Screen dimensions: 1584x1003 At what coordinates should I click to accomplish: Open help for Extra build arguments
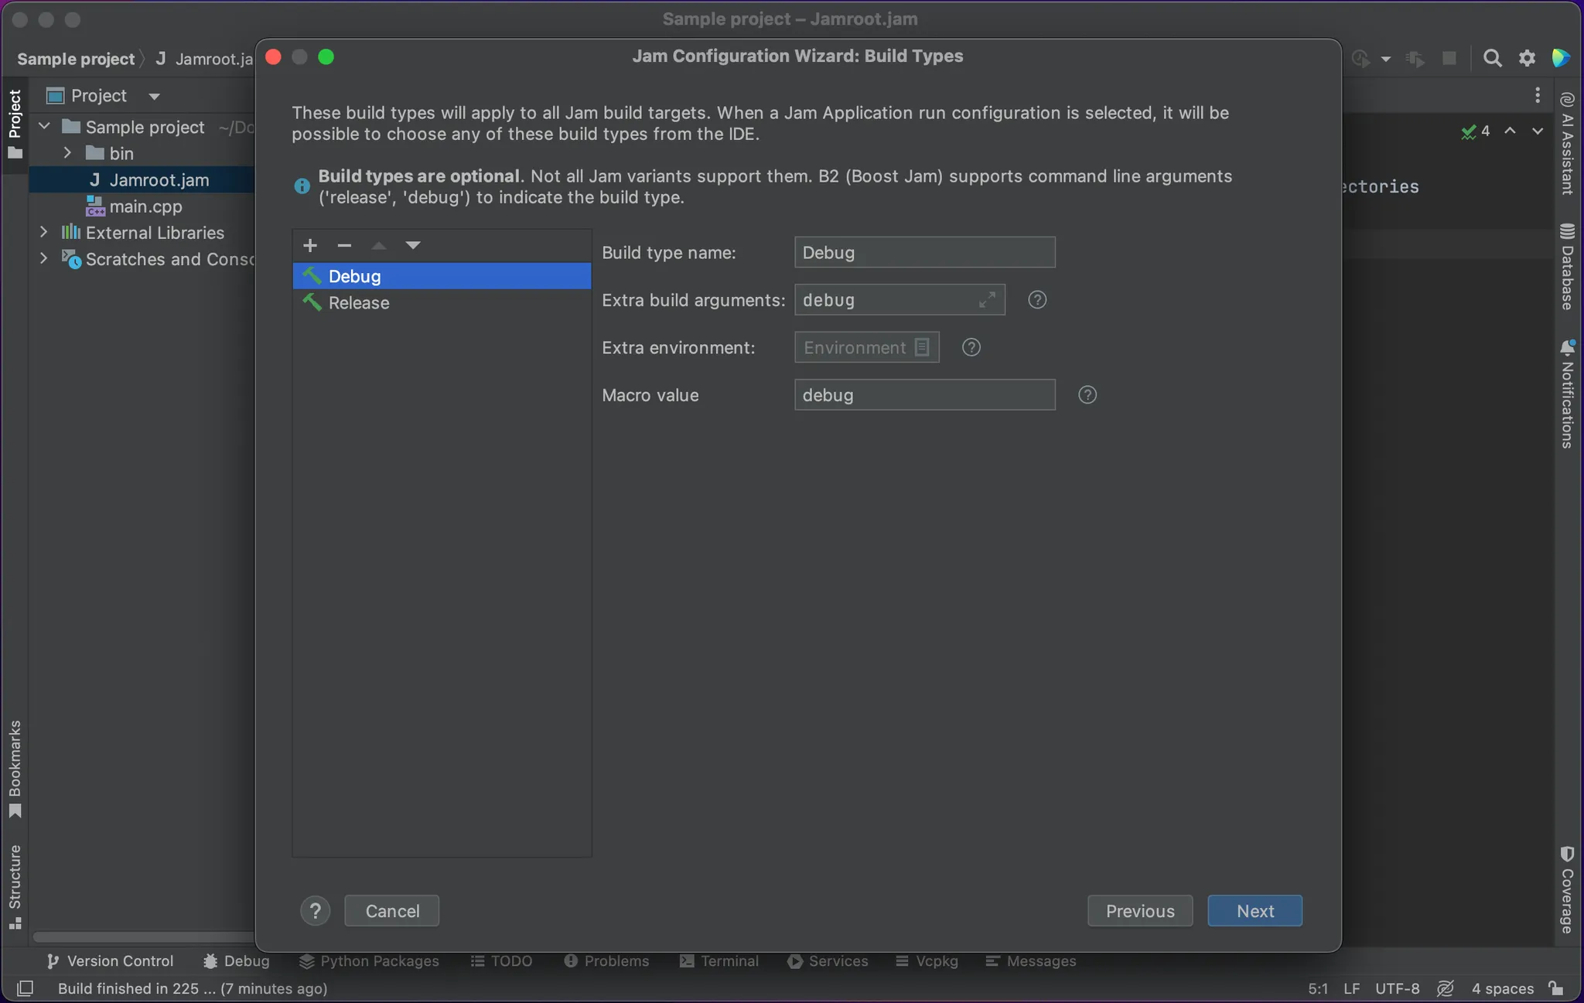coord(1037,300)
